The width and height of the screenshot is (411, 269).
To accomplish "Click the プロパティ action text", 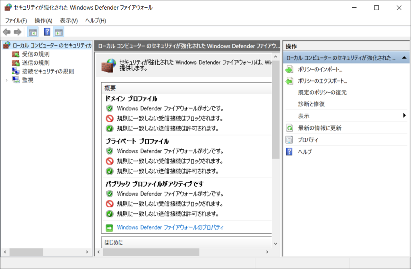I will point(308,140).
